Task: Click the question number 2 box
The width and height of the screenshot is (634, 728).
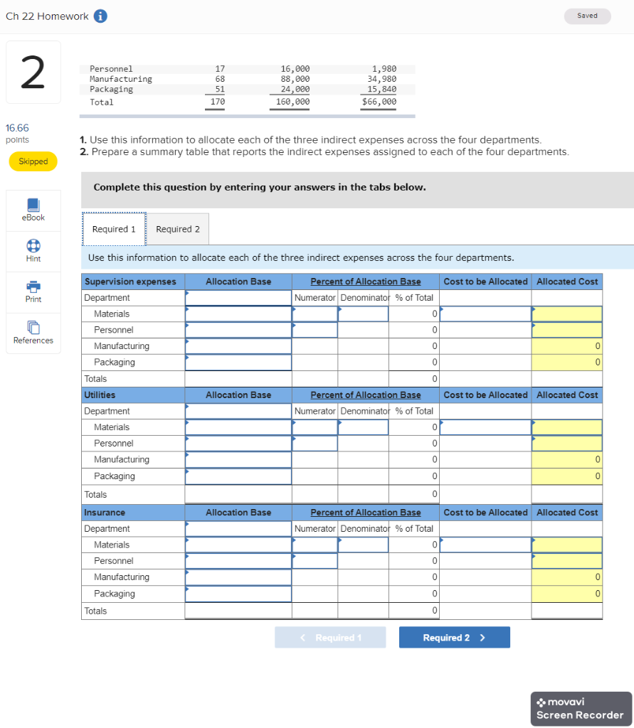Action: coord(33,72)
